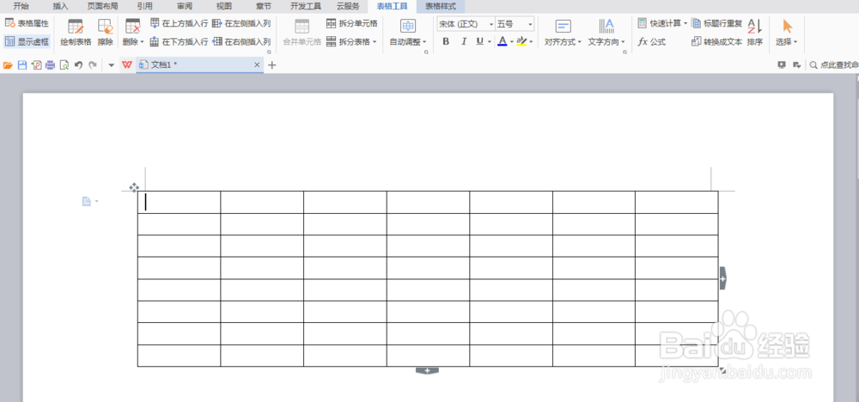Undo the last action
This screenshot has height=402, width=859.
78,65
